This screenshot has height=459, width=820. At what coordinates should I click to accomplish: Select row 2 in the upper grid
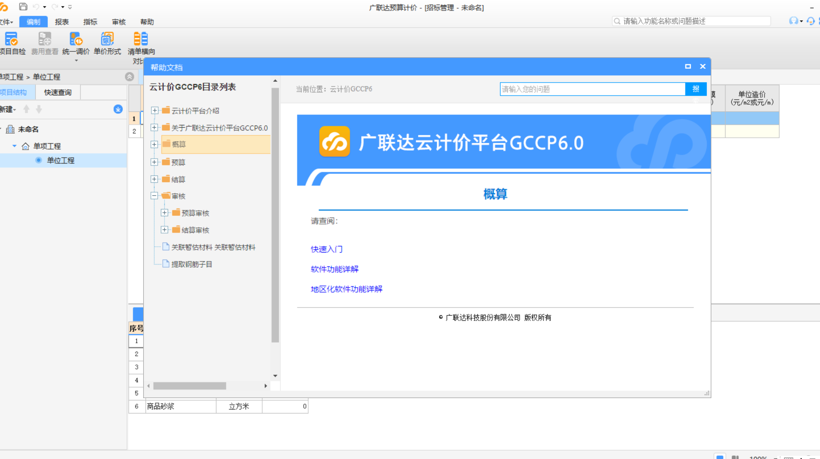[134, 131]
